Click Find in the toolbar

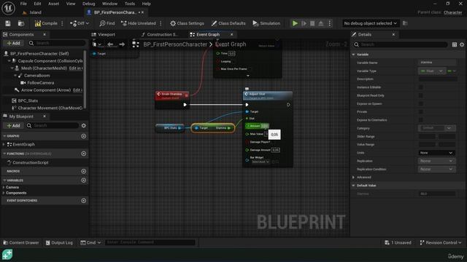[107, 23]
